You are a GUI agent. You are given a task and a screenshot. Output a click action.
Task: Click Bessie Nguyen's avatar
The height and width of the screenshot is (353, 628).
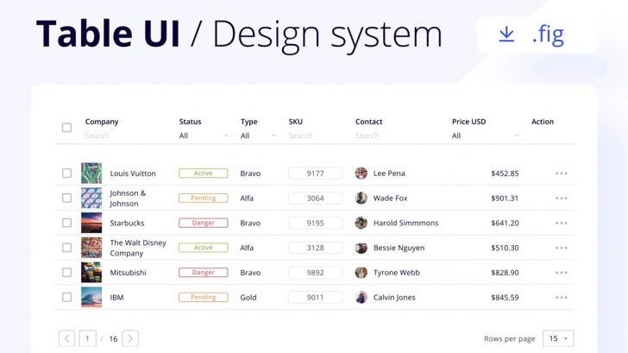[x=361, y=248]
